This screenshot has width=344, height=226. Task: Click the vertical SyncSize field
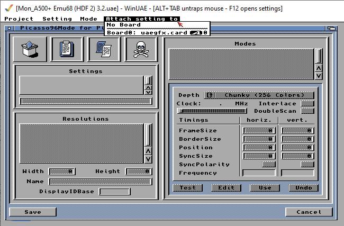pyautogui.click(x=298, y=156)
